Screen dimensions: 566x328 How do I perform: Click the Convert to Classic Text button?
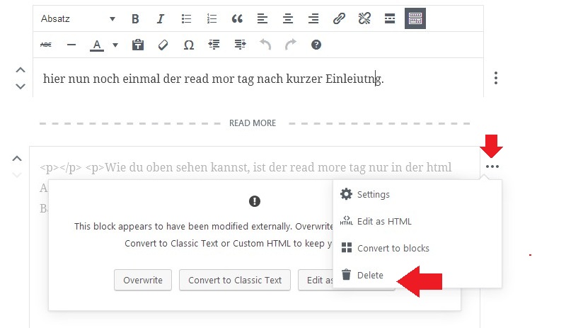point(235,280)
